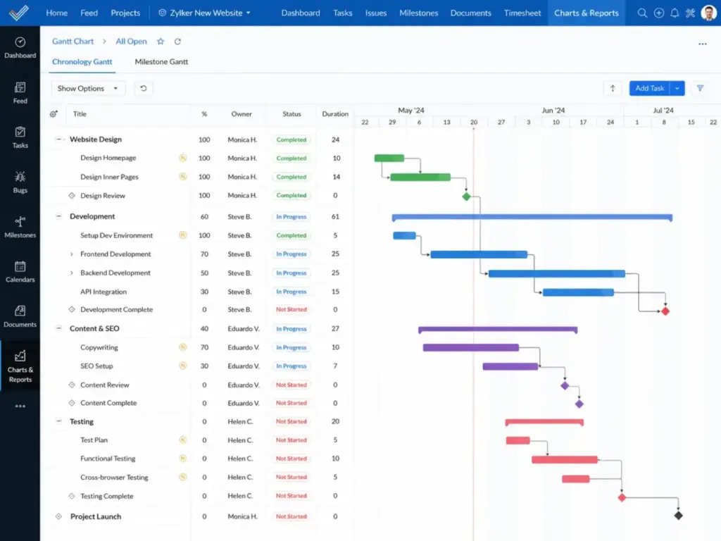Select the blue Frontend Development Gantt bar

[479, 254]
